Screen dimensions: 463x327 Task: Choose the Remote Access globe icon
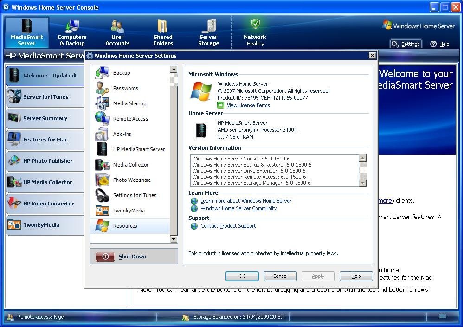click(x=102, y=119)
